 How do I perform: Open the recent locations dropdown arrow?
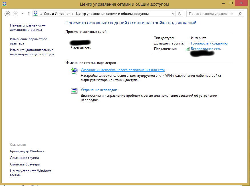click(x=22, y=14)
